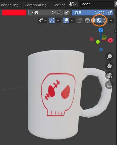Click the pan view hand button
The image size is (117, 145).
tap(109, 66)
